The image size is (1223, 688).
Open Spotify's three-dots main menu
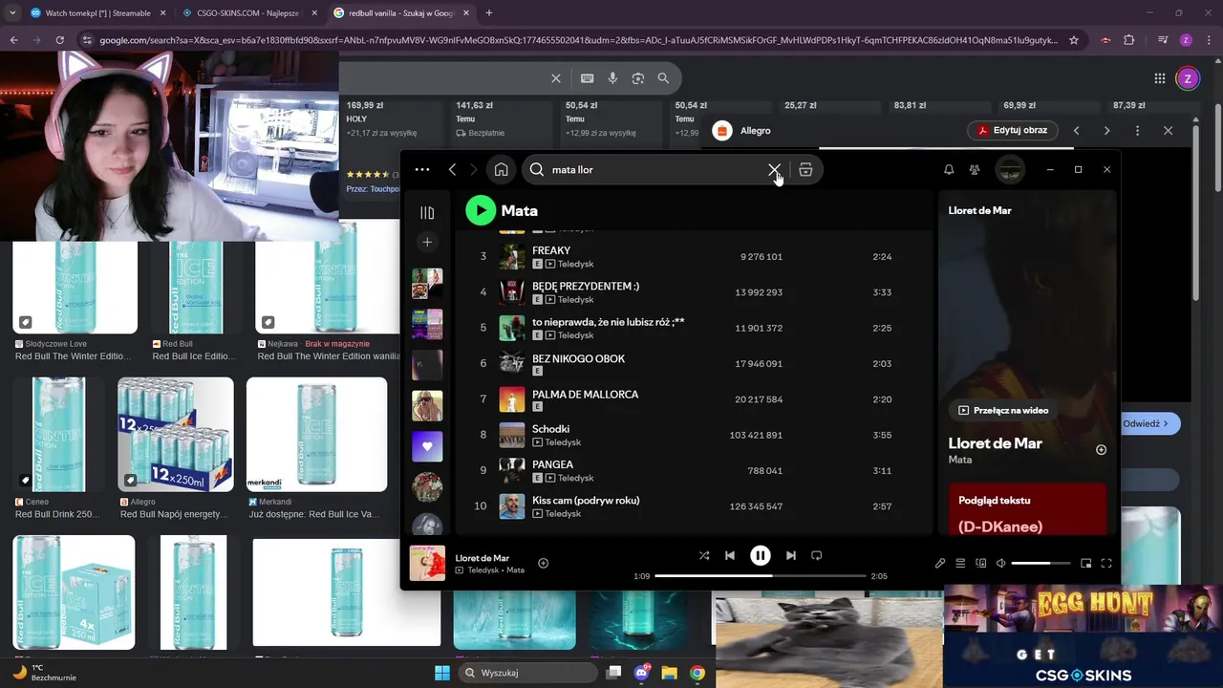421,170
